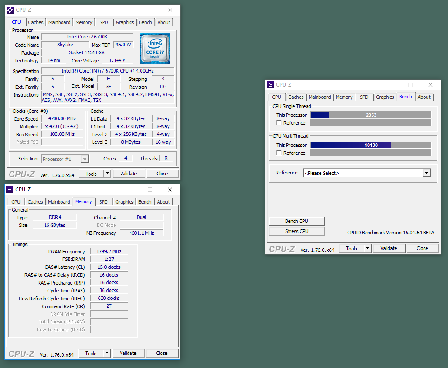The width and height of the screenshot is (448, 368).
Task: Click the CPU-Z app icon in the CPU window title bar
Action: [x=10, y=10]
